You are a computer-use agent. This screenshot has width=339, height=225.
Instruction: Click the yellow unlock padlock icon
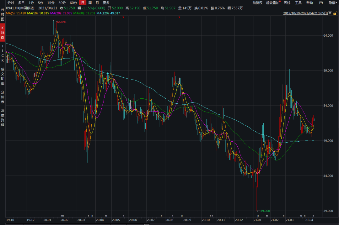pyautogui.click(x=335, y=13)
